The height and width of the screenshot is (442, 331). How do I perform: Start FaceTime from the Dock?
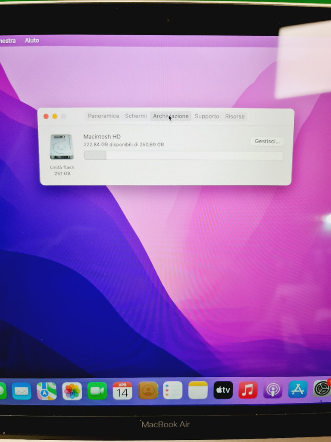point(97,391)
